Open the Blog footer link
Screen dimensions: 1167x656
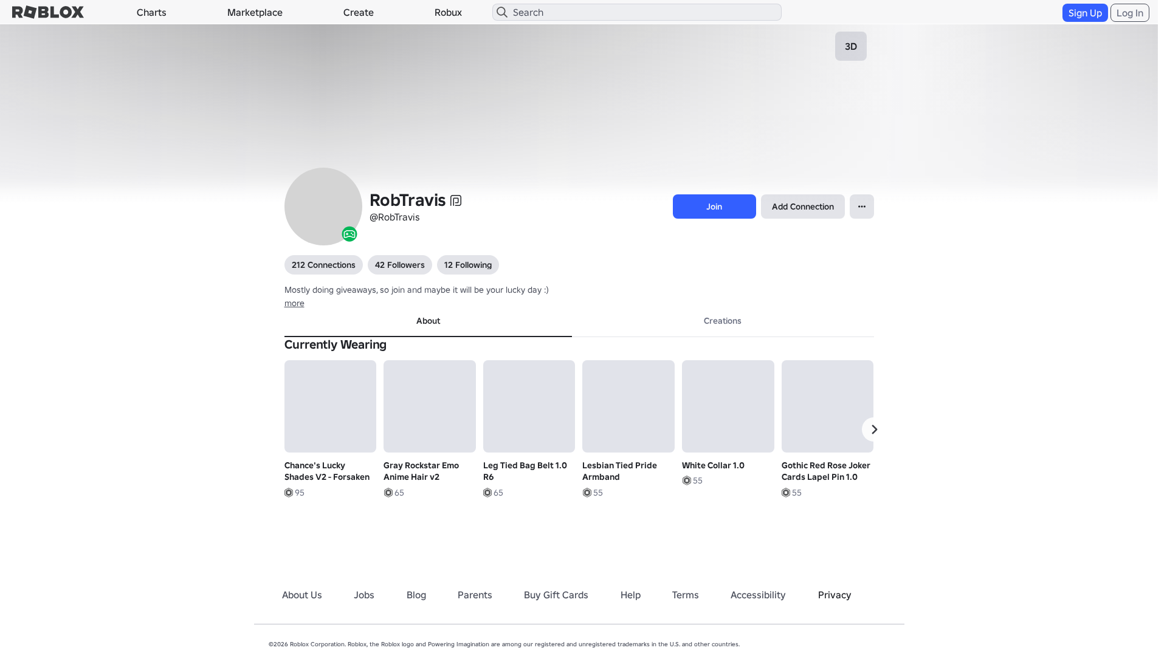tap(416, 595)
